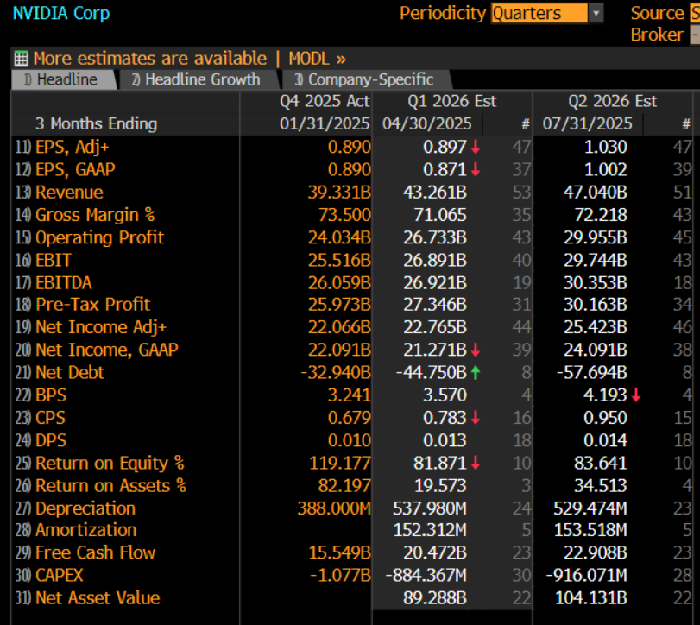Click the grid icon beside More estimates
This screenshot has height=625, width=700.
click(21, 59)
